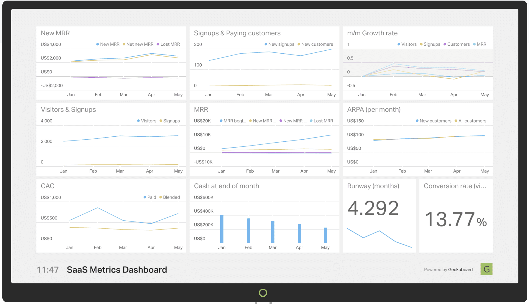Click the Geckoboard G logo
The image size is (529, 304).
pos(486,269)
